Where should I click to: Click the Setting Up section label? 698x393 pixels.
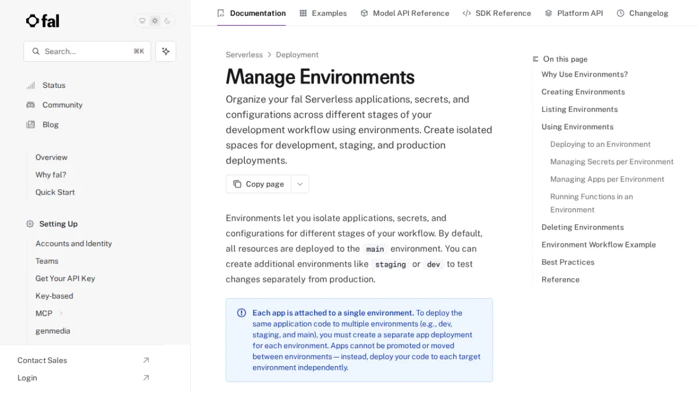point(58,224)
